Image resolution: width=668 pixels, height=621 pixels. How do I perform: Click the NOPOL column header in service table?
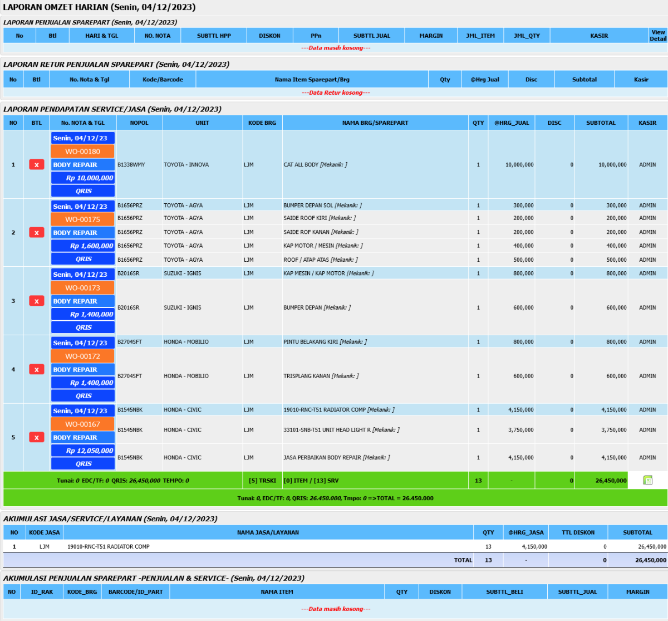pos(139,123)
